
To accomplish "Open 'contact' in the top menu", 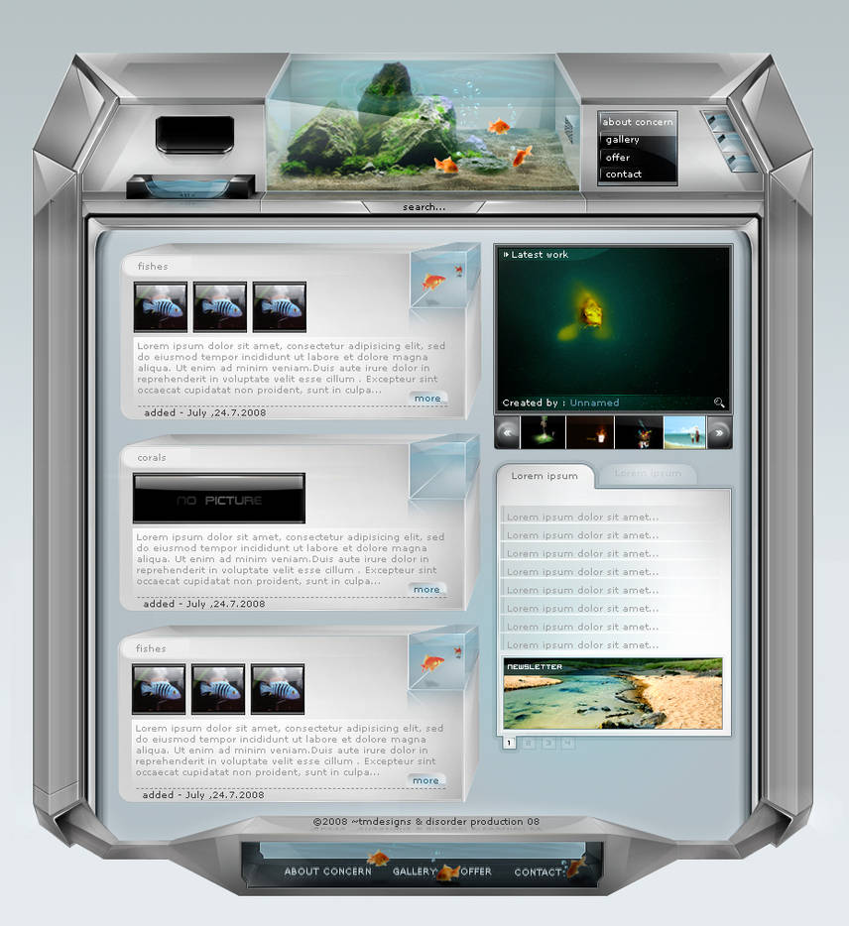I will [x=623, y=174].
